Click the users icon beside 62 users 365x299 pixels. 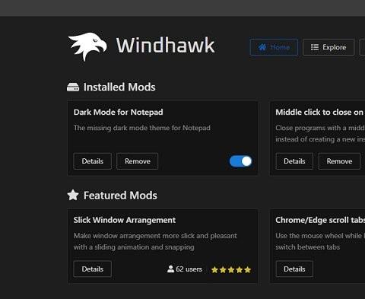pyautogui.click(x=171, y=269)
